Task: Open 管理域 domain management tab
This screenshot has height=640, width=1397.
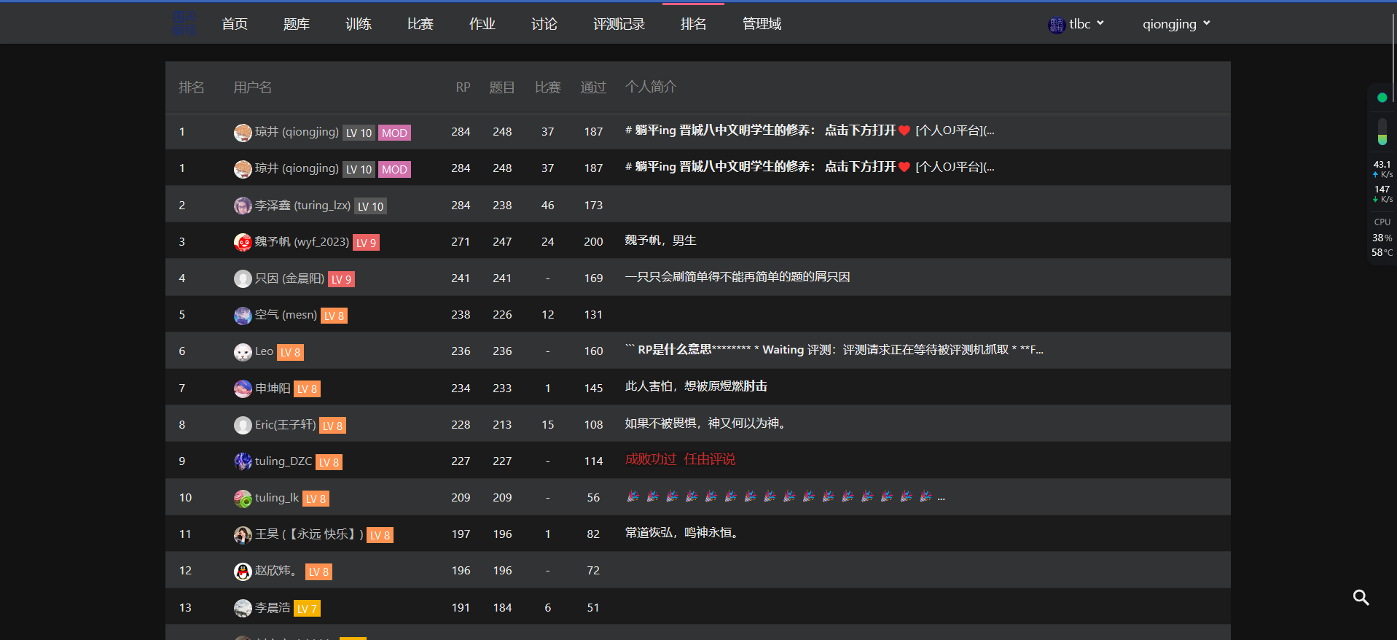Action: pyautogui.click(x=762, y=24)
